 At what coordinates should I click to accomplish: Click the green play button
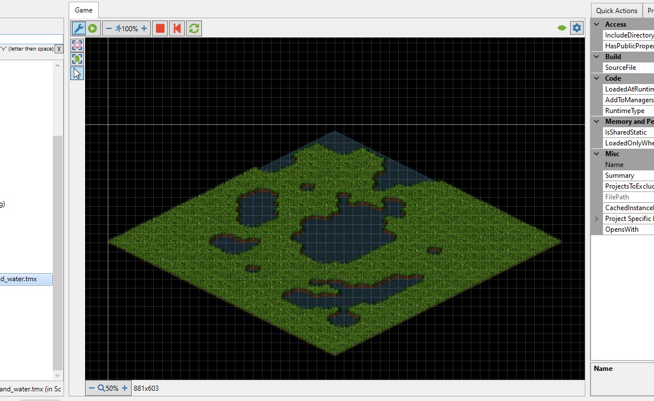(x=92, y=28)
